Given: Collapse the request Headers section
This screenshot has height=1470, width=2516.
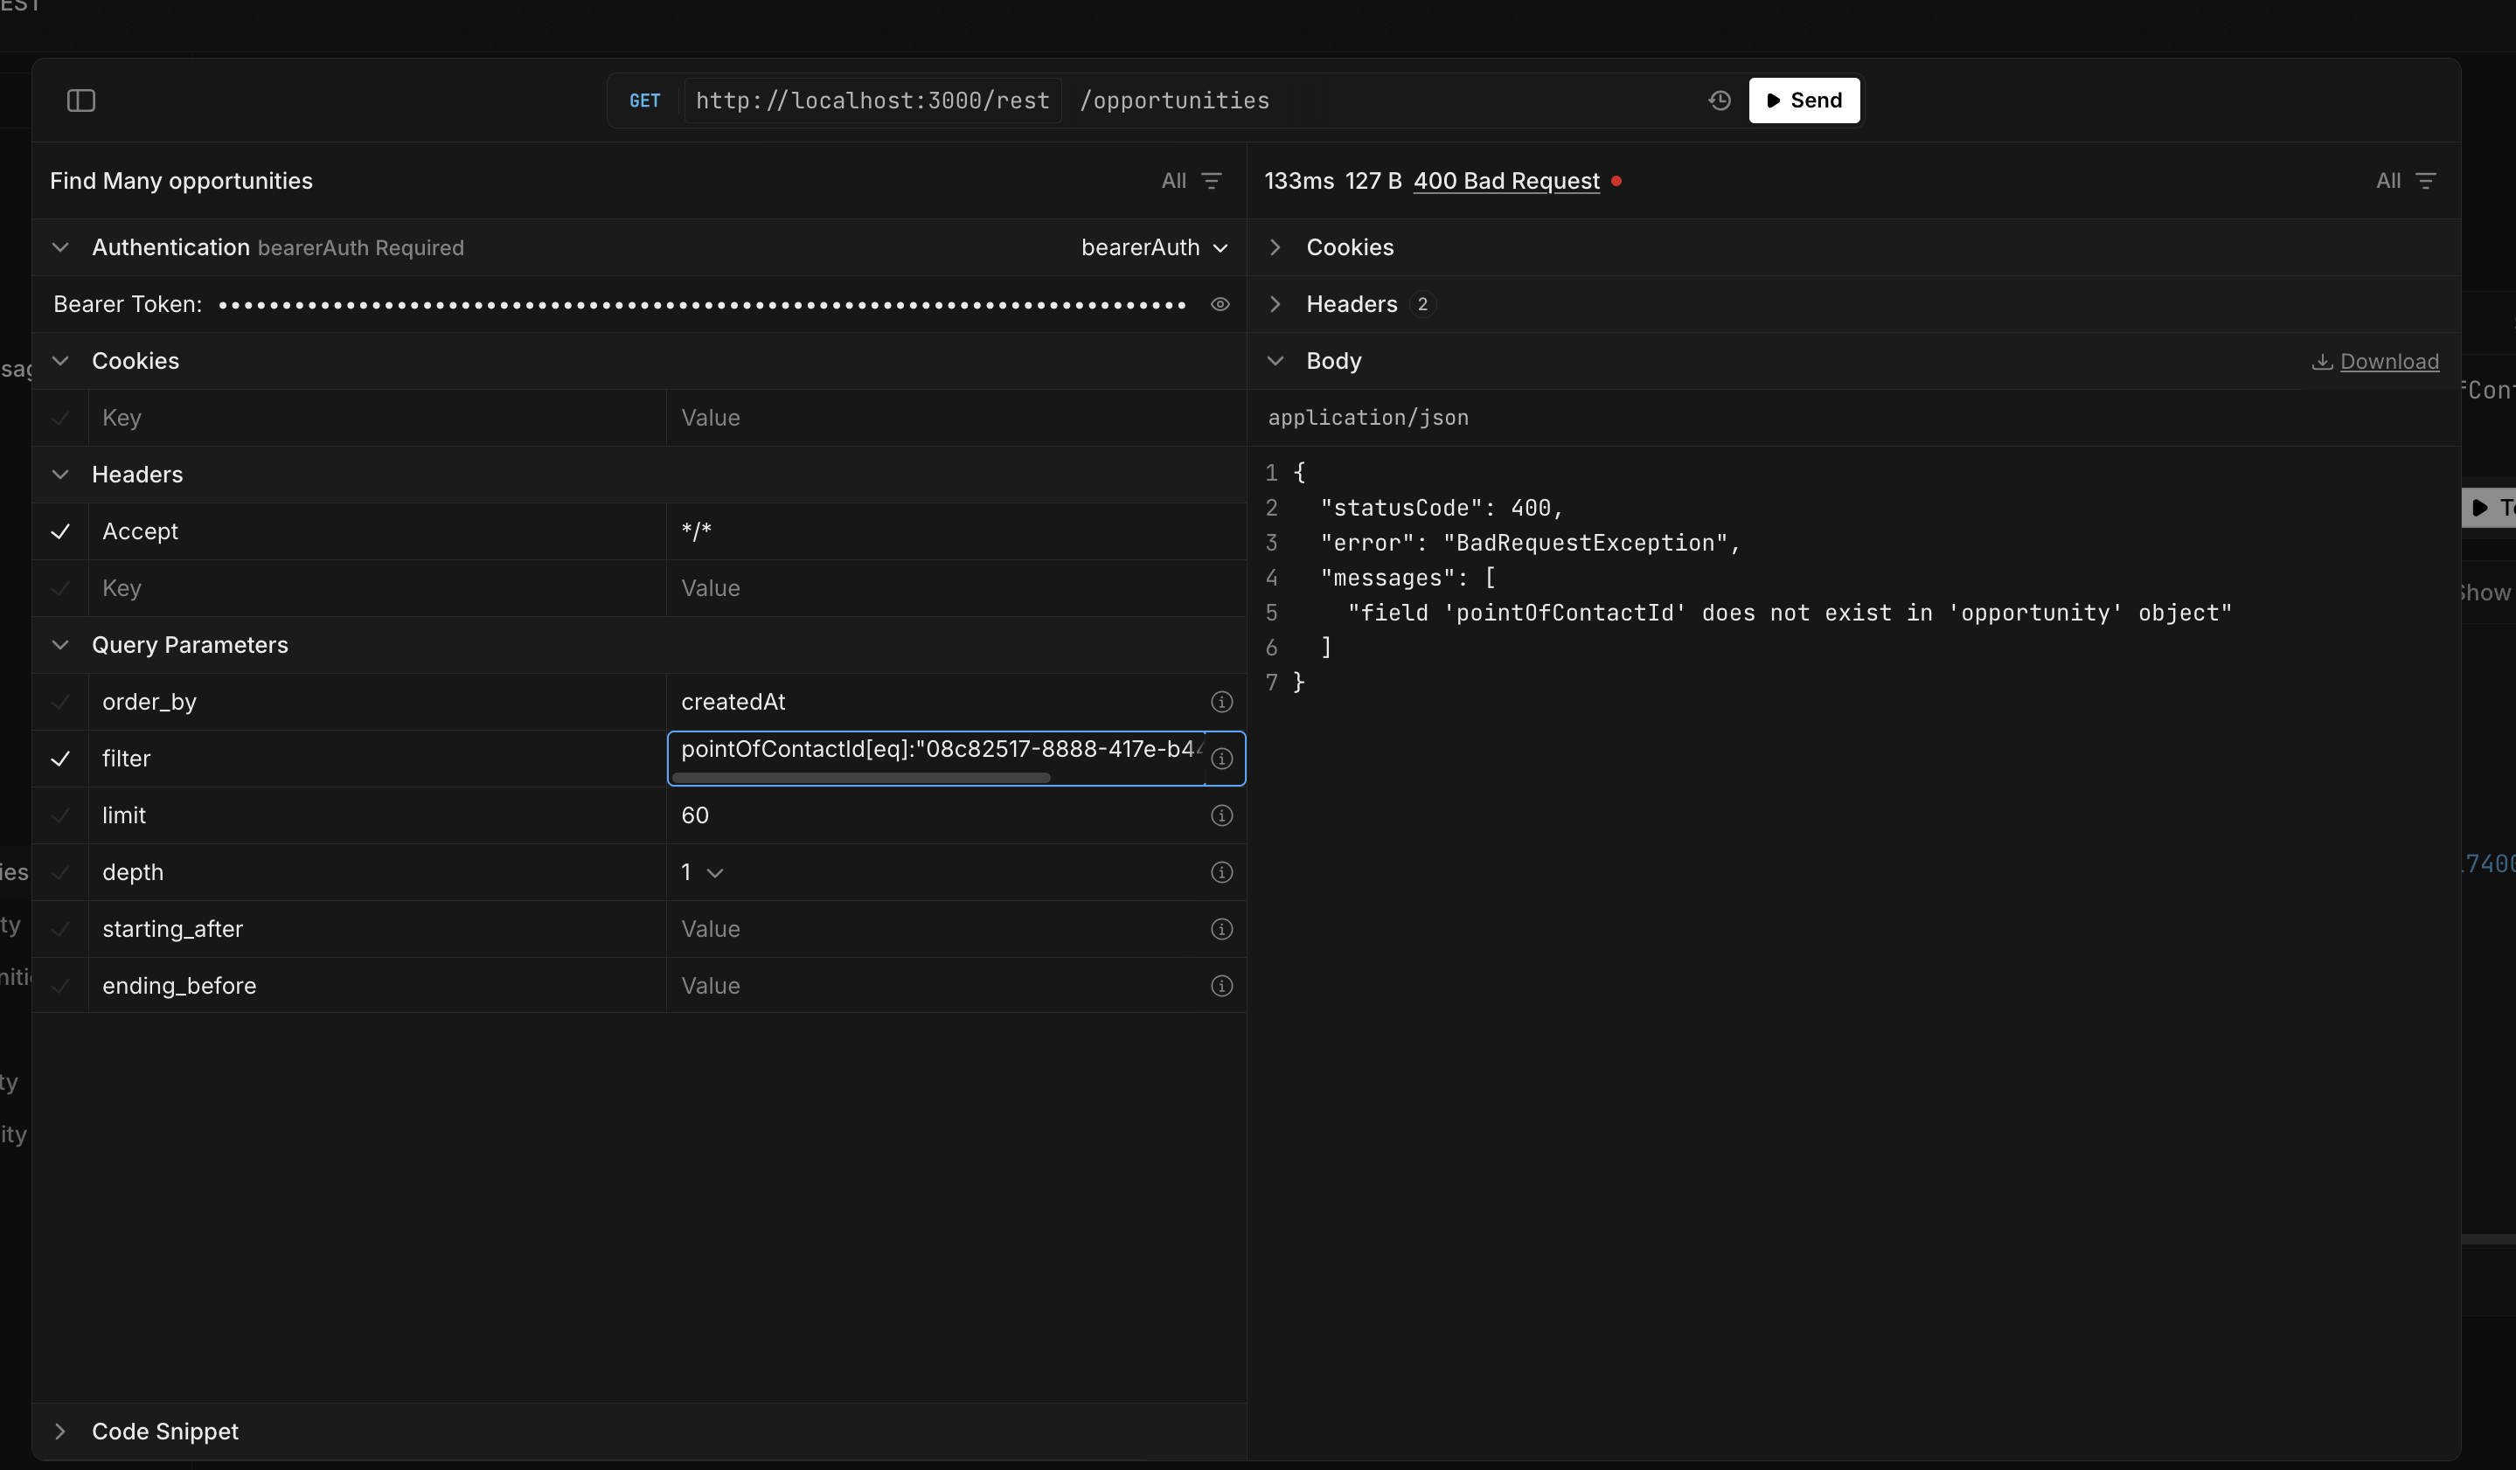Looking at the screenshot, I should [x=60, y=475].
